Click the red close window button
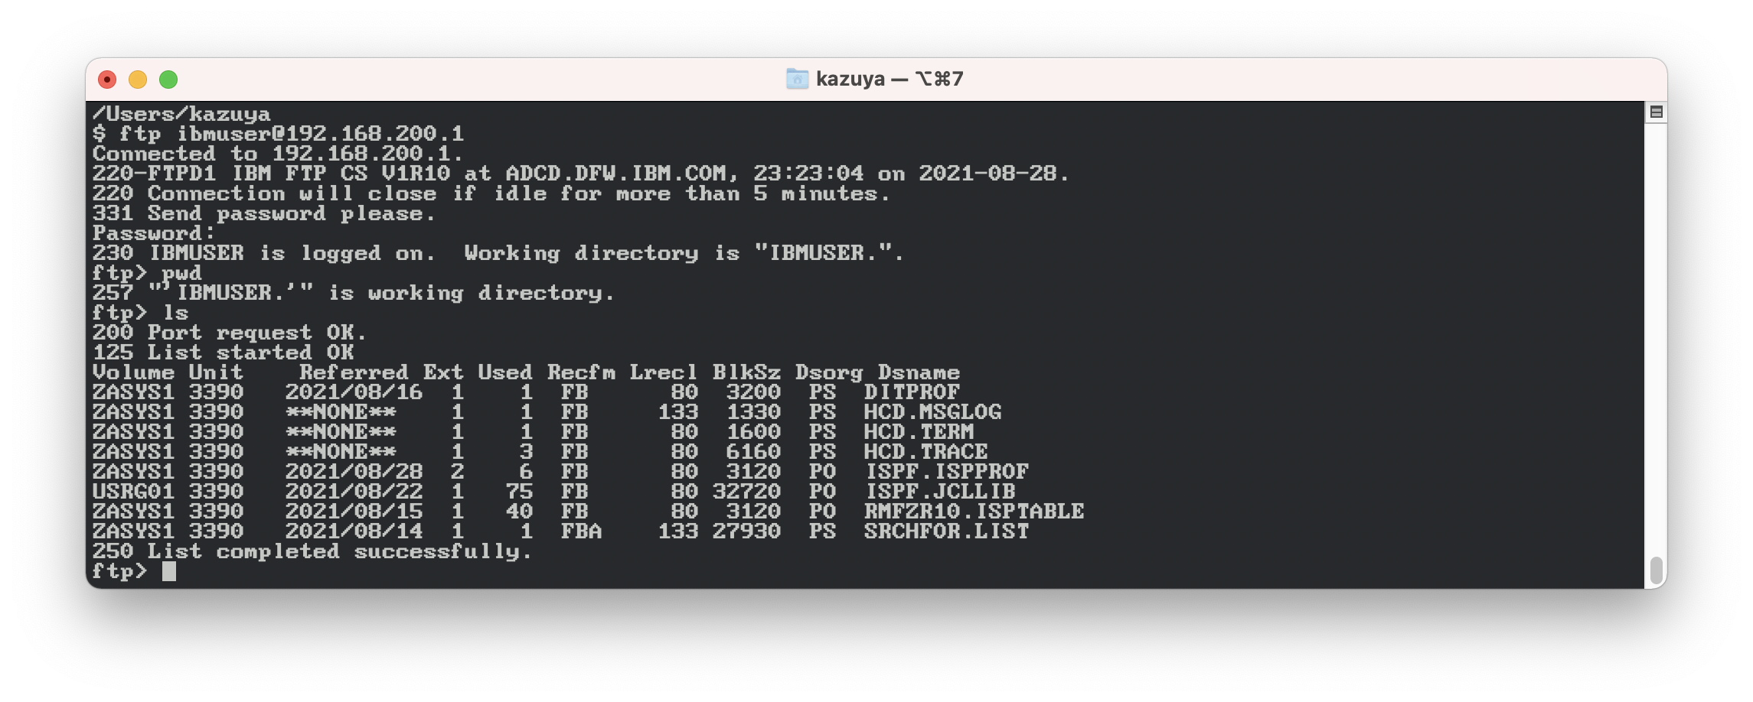The image size is (1753, 702). coord(107,80)
